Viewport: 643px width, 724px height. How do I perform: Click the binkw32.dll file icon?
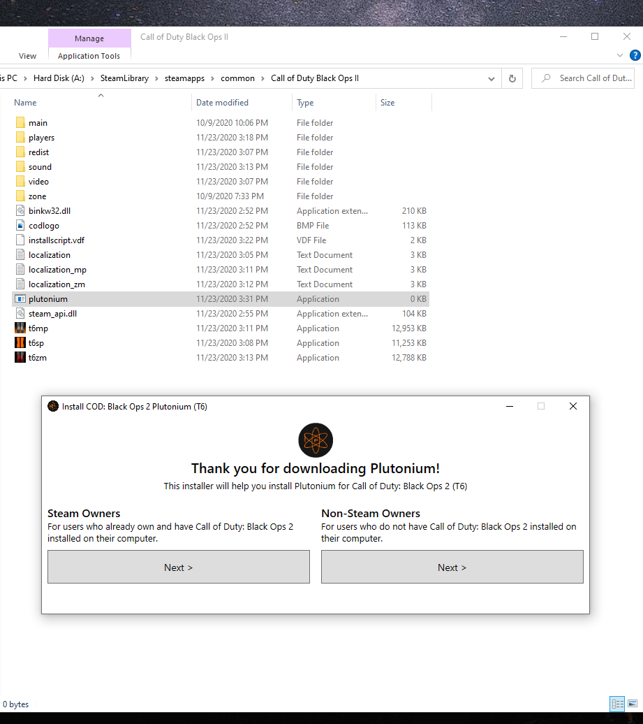(x=20, y=211)
